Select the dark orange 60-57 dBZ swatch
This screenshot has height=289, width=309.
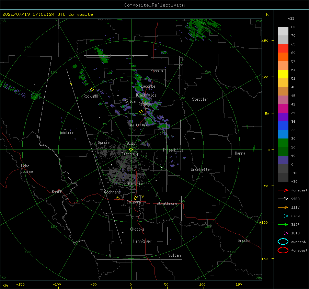pyautogui.click(x=283, y=57)
